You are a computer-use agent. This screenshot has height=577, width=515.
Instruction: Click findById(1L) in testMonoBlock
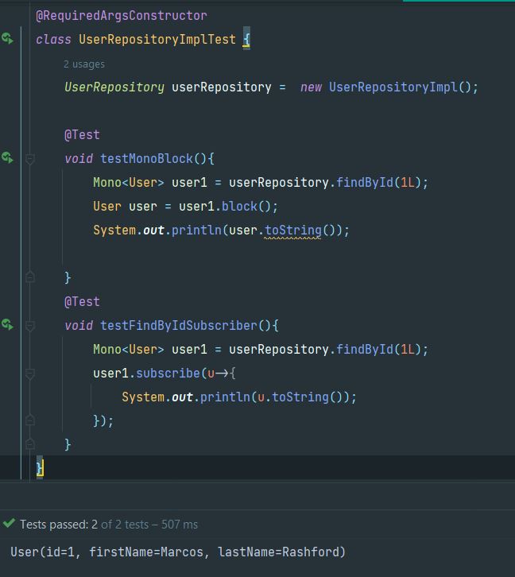click(x=379, y=183)
